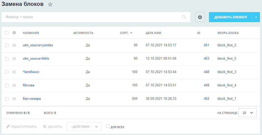262x135 pixels.
Task: Expand the Действия actions dropdown
Action: pos(84,127)
